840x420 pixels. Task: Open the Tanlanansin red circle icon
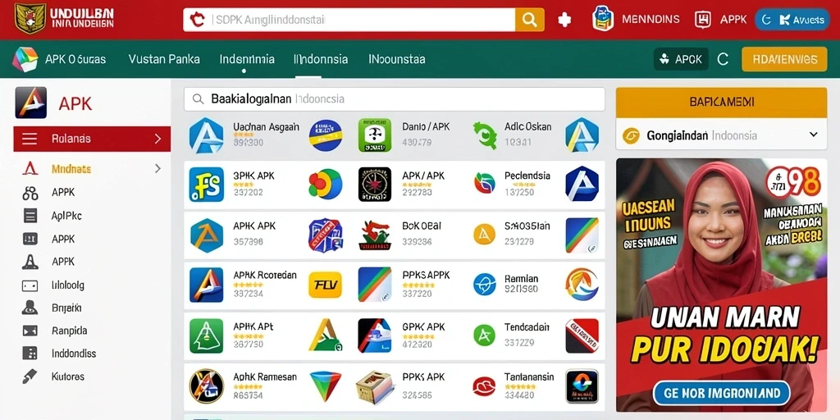click(484, 386)
